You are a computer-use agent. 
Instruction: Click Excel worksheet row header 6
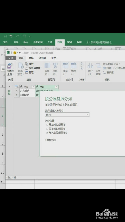(2, 135)
